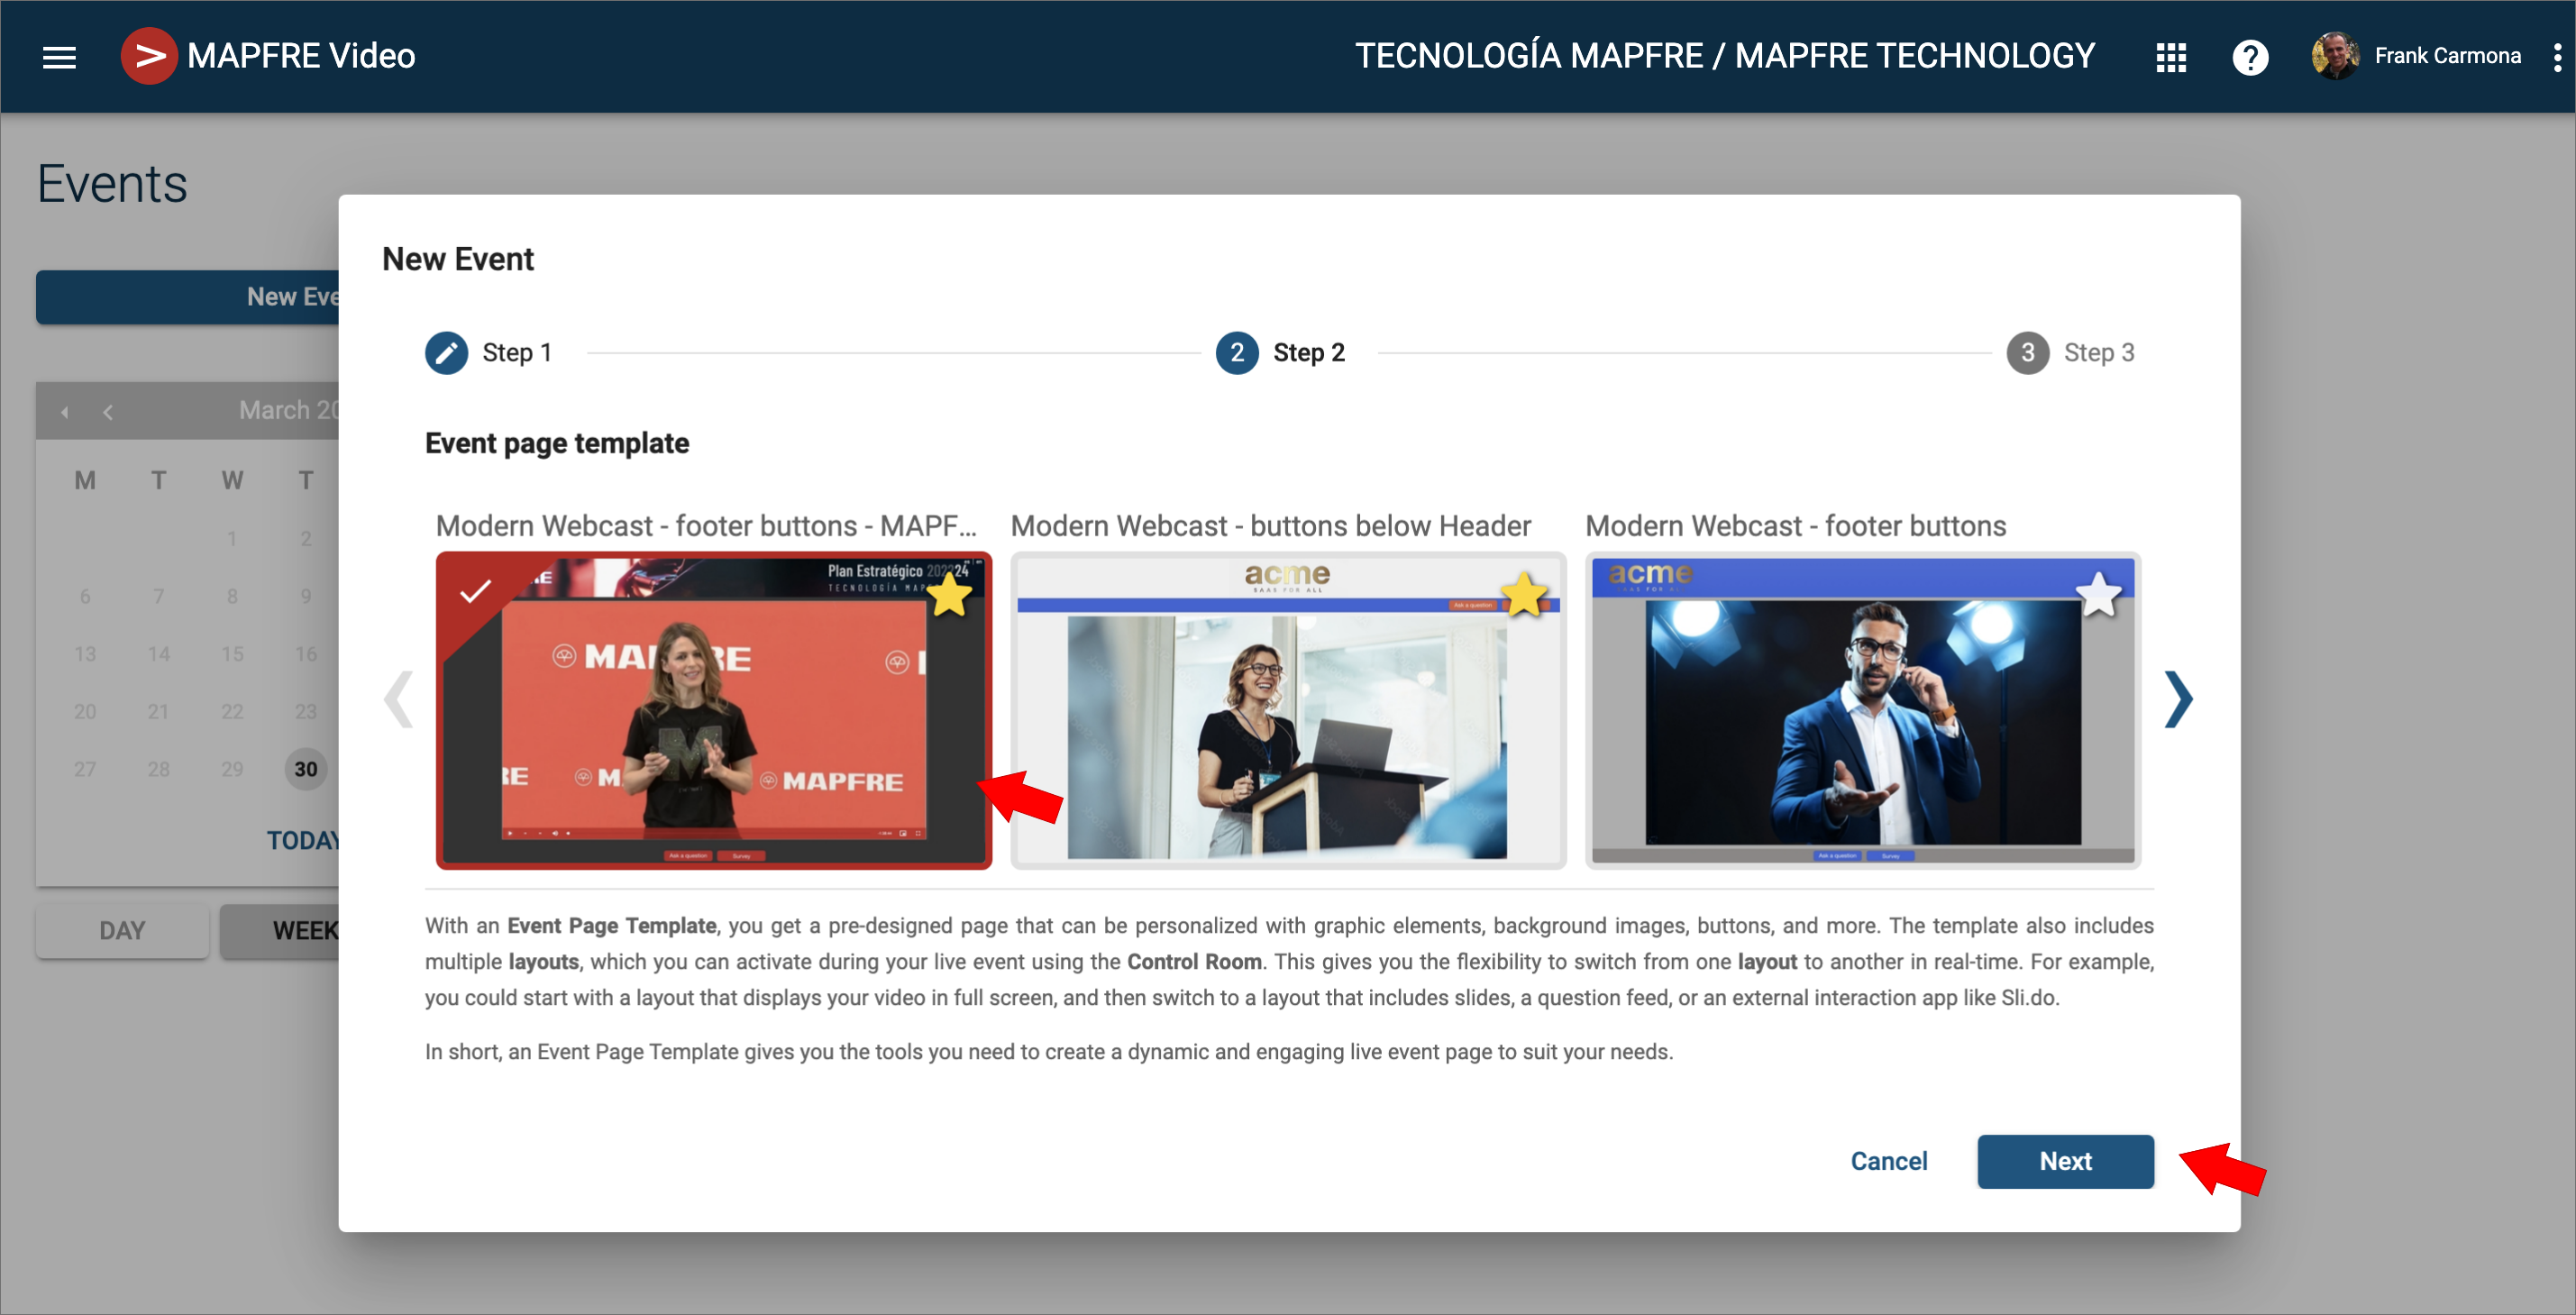Open the vertical three-dot options menu

click(2556, 57)
